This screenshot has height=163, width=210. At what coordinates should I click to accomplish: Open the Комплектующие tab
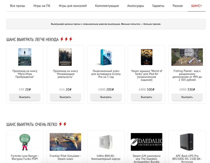pos(107,6)
